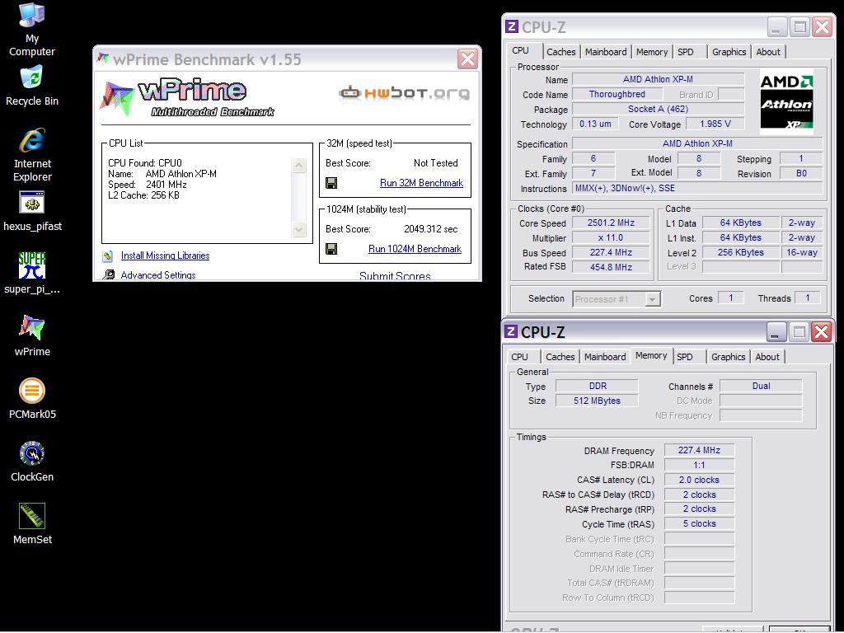The width and height of the screenshot is (844, 633).
Task: Click the Rated FSB value 454.8 MHz
Action: (611, 267)
